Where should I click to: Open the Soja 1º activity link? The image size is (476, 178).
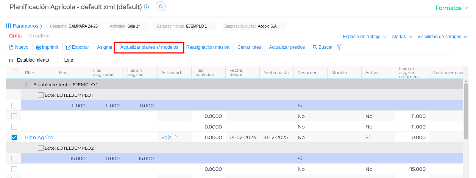(x=169, y=137)
